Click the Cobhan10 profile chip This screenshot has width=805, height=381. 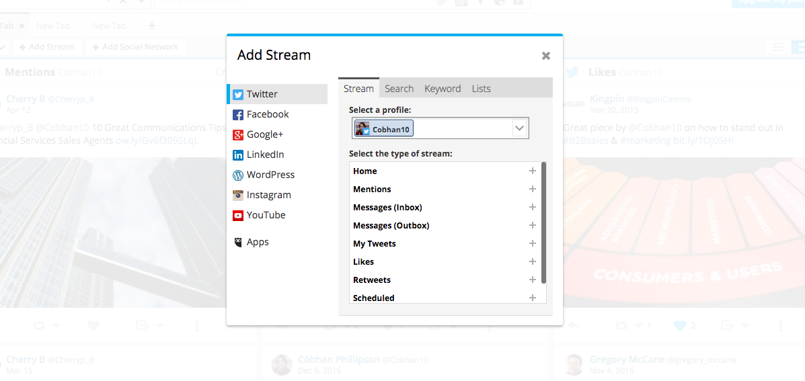coord(383,129)
